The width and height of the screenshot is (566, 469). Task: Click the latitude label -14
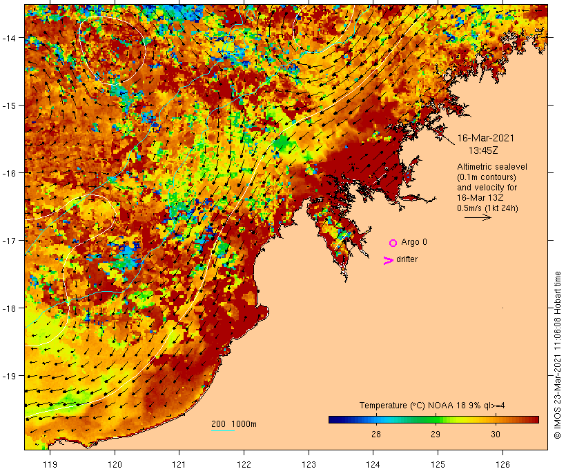pyautogui.click(x=9, y=38)
